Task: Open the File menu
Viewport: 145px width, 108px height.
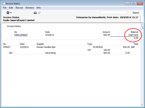Action: point(5,8)
